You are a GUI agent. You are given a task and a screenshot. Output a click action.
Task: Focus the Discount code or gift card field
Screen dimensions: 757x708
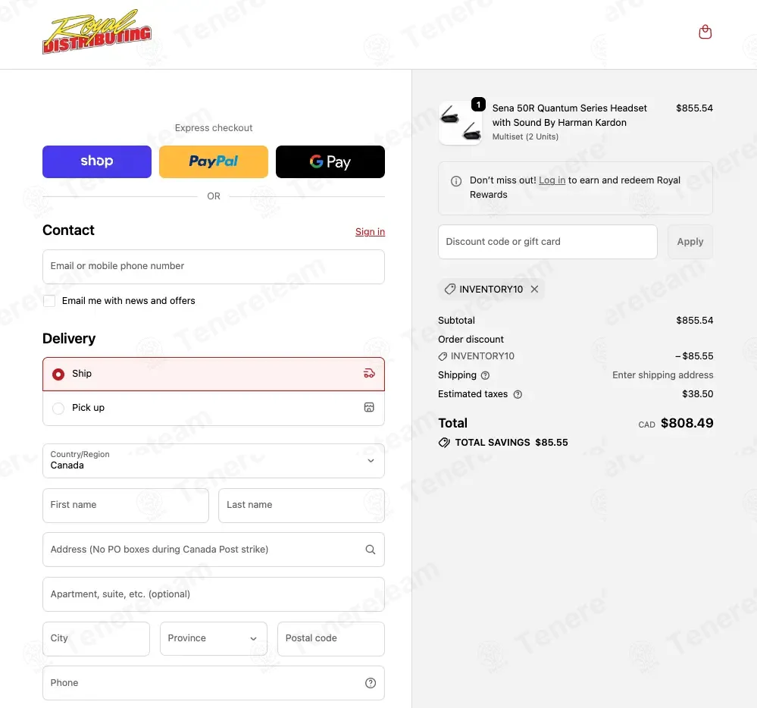point(547,242)
